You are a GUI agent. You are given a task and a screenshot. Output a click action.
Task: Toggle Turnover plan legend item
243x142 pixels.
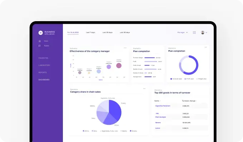[x=176, y=79]
